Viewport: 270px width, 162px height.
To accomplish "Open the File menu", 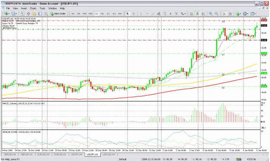I will [8, 8].
